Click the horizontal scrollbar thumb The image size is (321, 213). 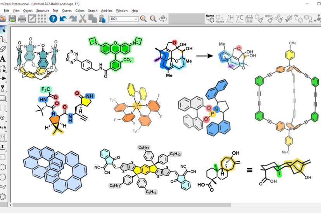tap(122, 204)
